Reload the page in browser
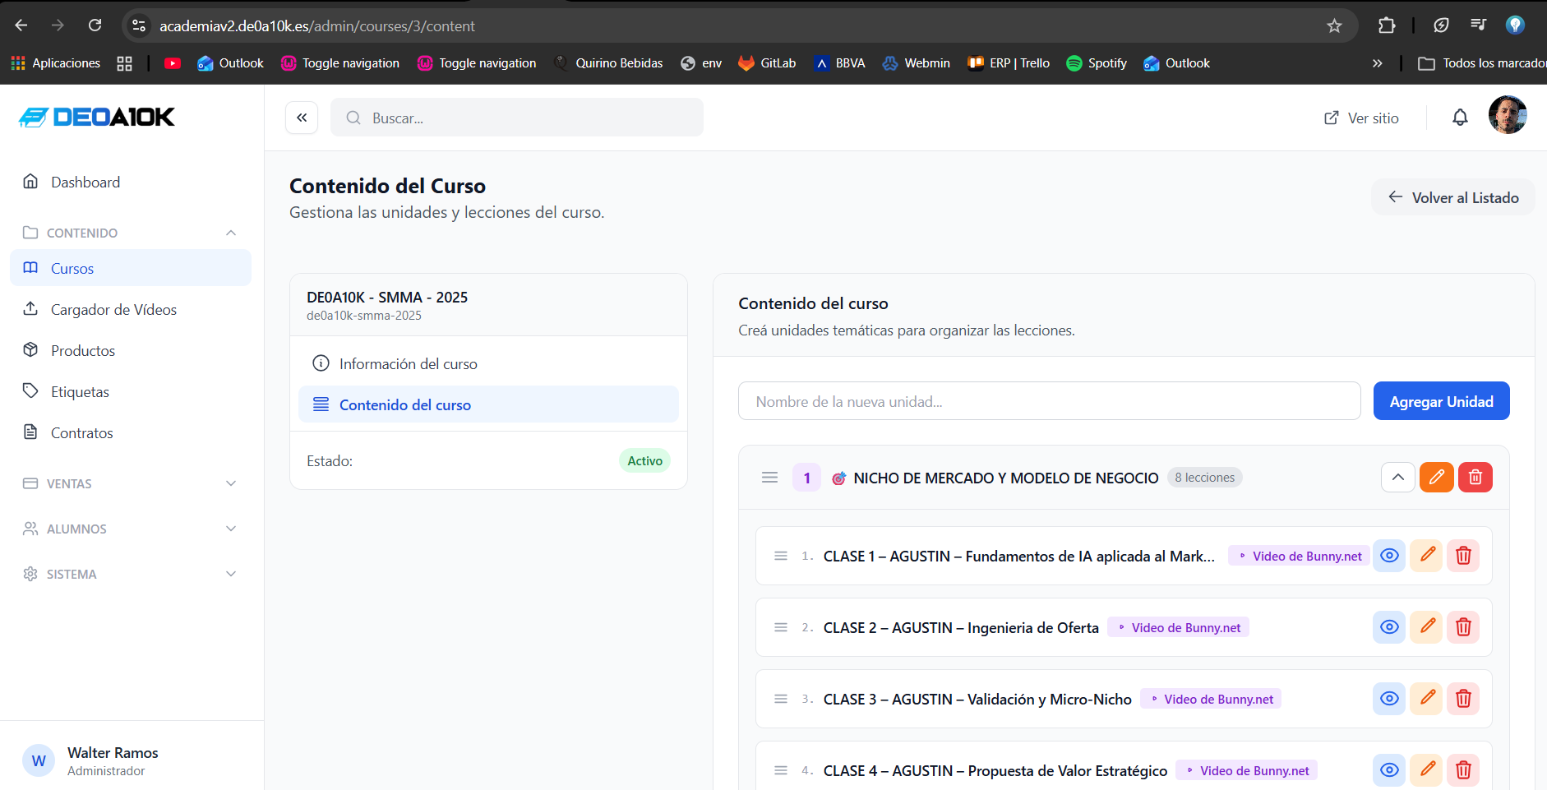The width and height of the screenshot is (1547, 790). (x=95, y=25)
